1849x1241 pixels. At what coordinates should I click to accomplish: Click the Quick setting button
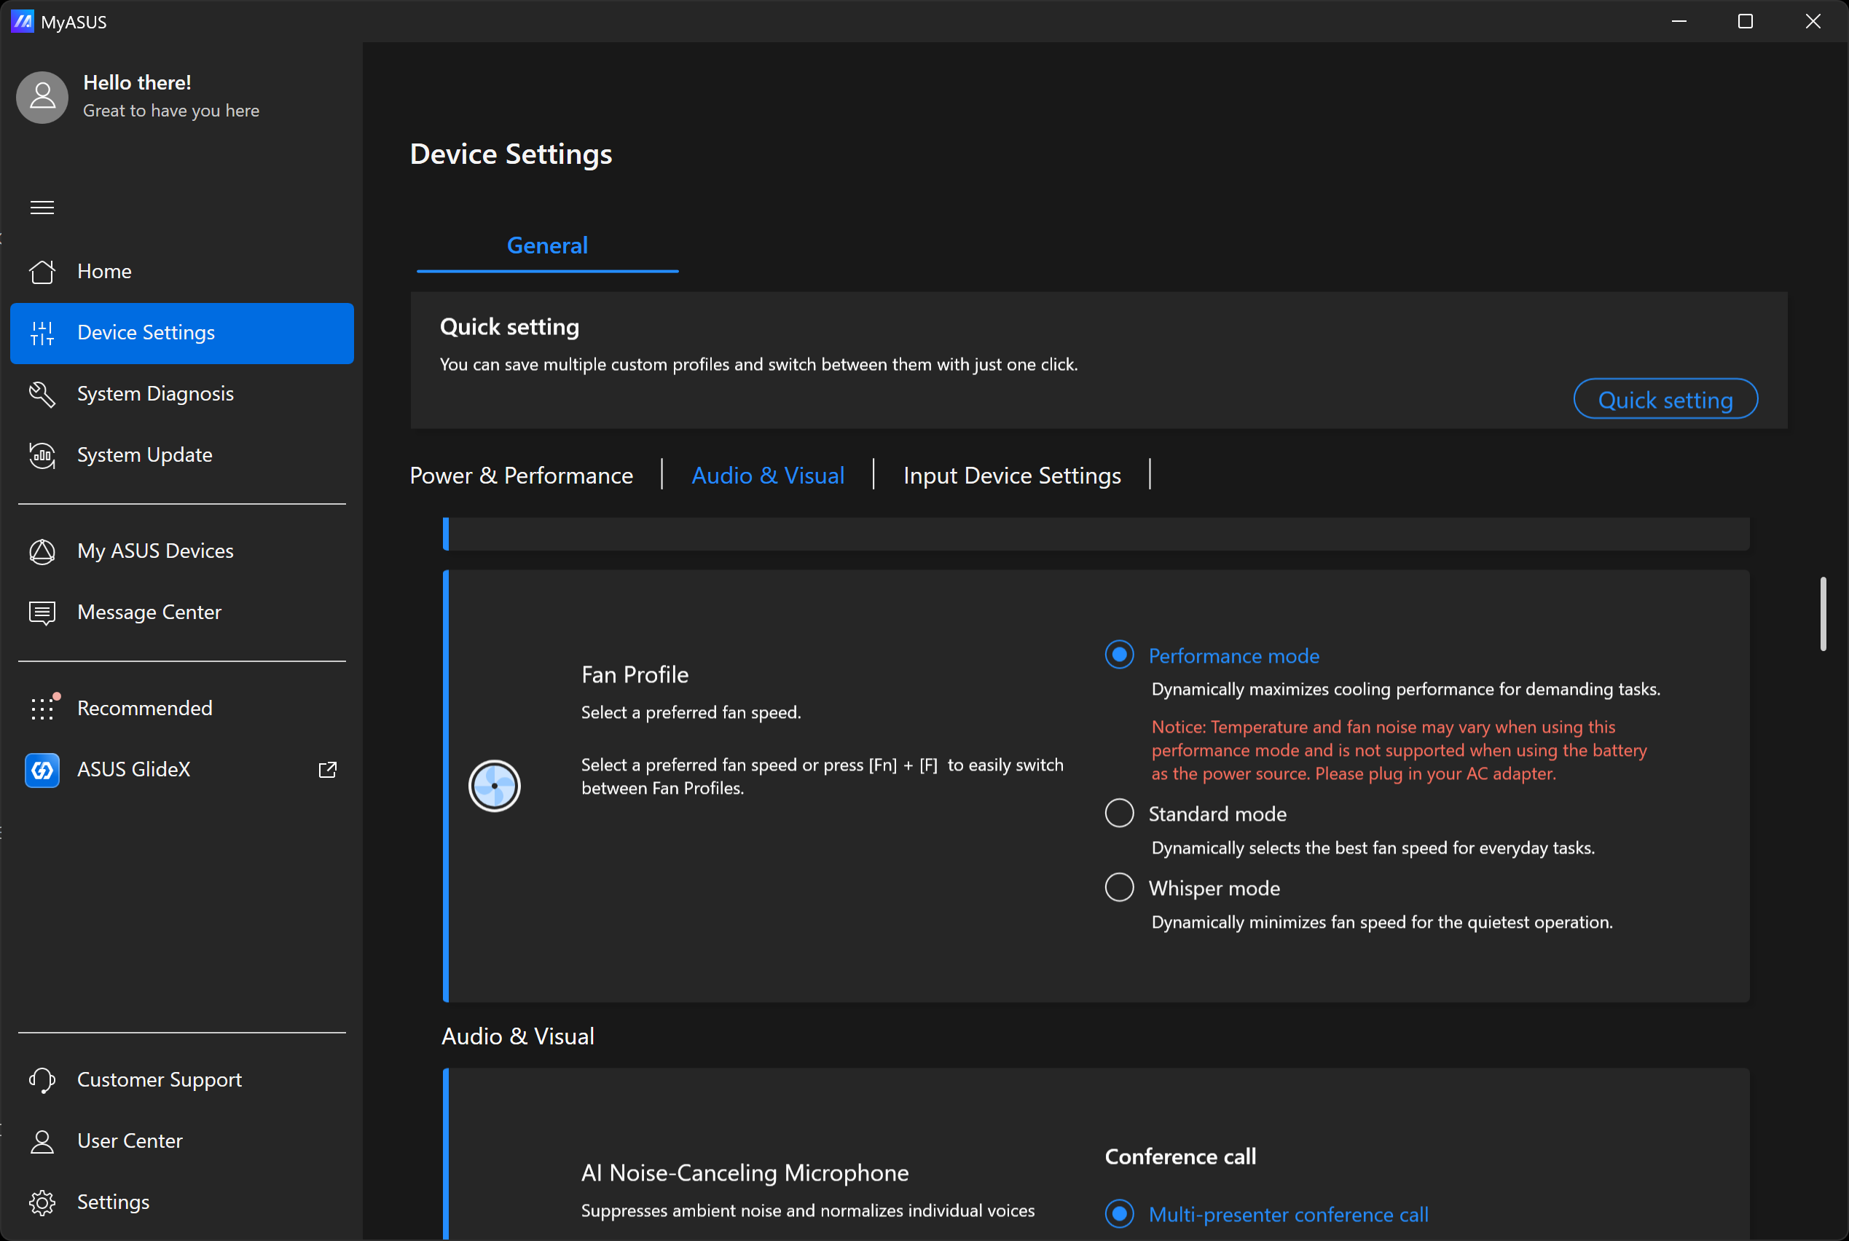(1665, 400)
